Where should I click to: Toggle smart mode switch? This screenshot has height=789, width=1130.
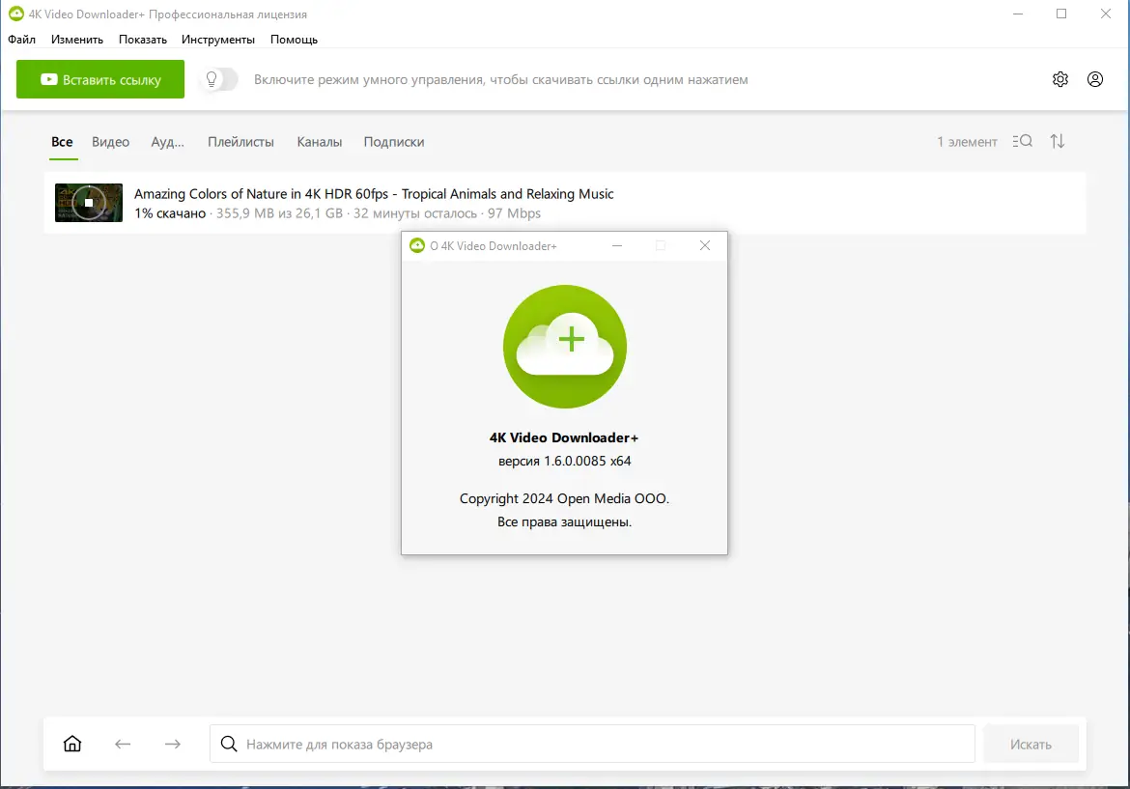click(x=219, y=79)
